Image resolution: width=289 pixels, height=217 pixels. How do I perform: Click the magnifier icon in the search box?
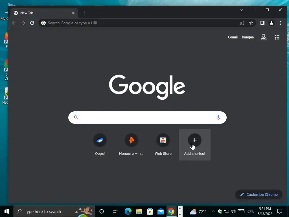click(x=76, y=117)
